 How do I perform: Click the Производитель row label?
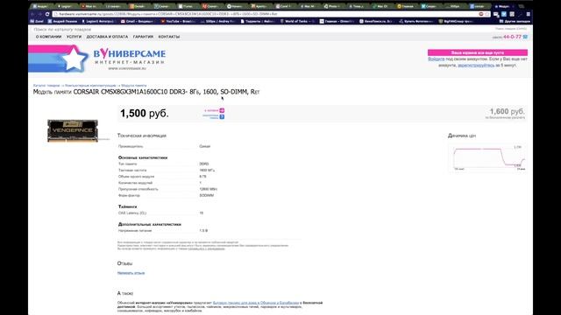[x=131, y=146]
